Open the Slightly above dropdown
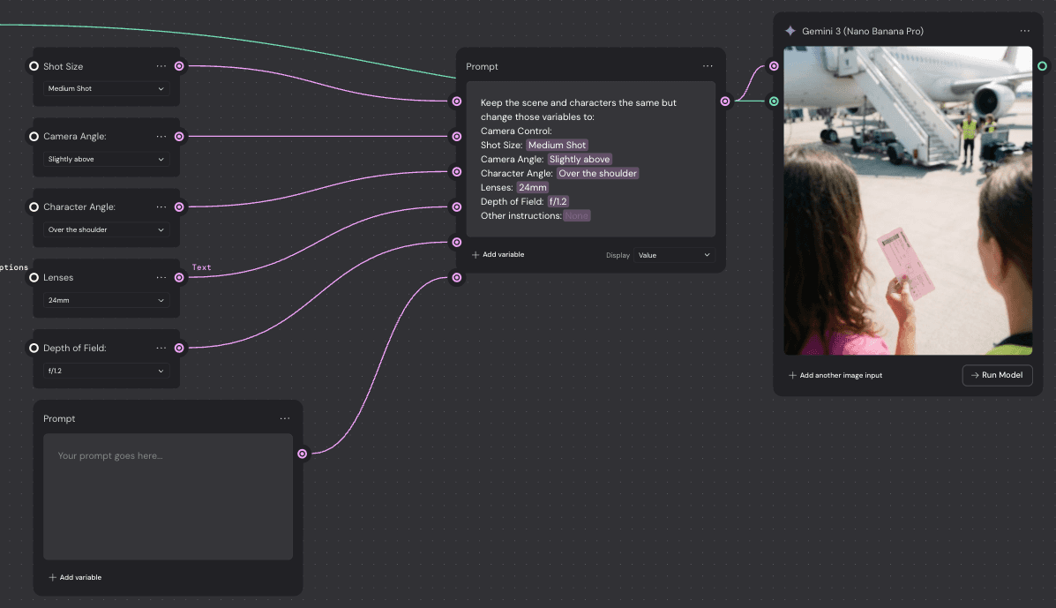Screen dimensions: 1056x608 [x=106, y=159]
